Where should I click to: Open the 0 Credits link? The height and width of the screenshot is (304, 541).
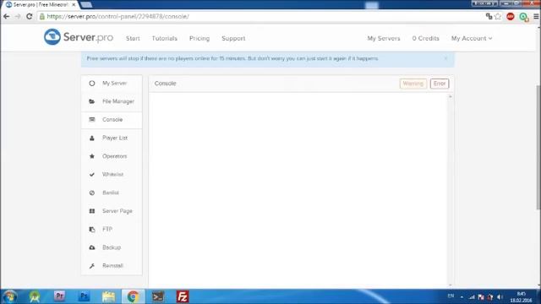tap(426, 38)
